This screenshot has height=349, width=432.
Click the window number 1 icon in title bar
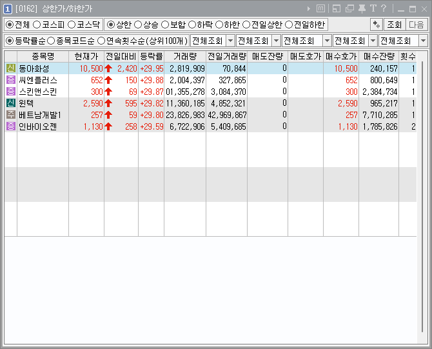8,9
